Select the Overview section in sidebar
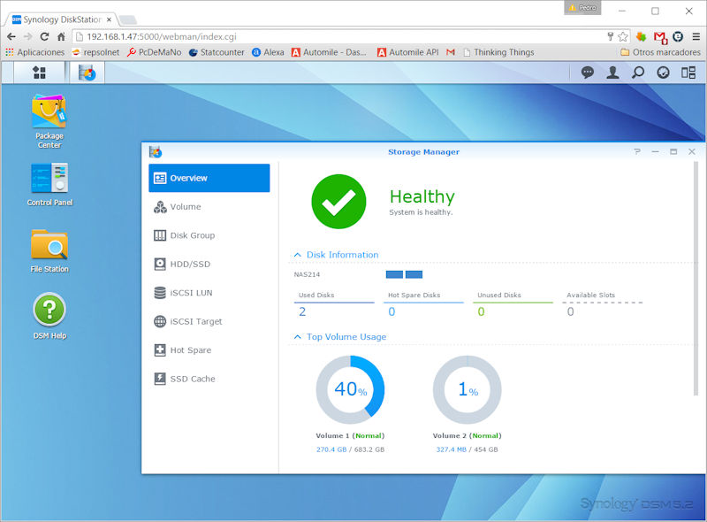This screenshot has height=522, width=707. click(209, 178)
